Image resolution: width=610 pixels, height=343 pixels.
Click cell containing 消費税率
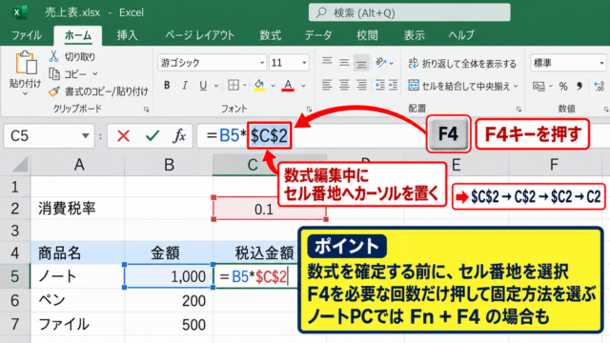[78, 209]
